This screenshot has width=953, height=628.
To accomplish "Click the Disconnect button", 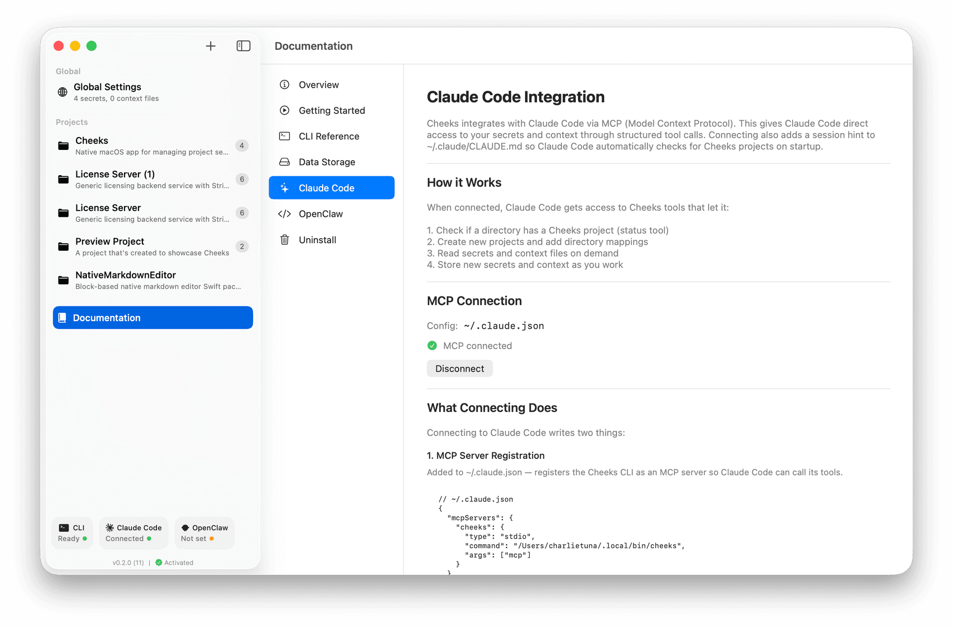I will point(459,368).
